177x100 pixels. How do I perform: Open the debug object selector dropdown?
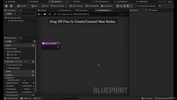147,6
